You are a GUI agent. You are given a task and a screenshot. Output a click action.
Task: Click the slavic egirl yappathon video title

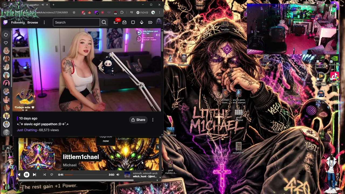[x=43, y=124]
